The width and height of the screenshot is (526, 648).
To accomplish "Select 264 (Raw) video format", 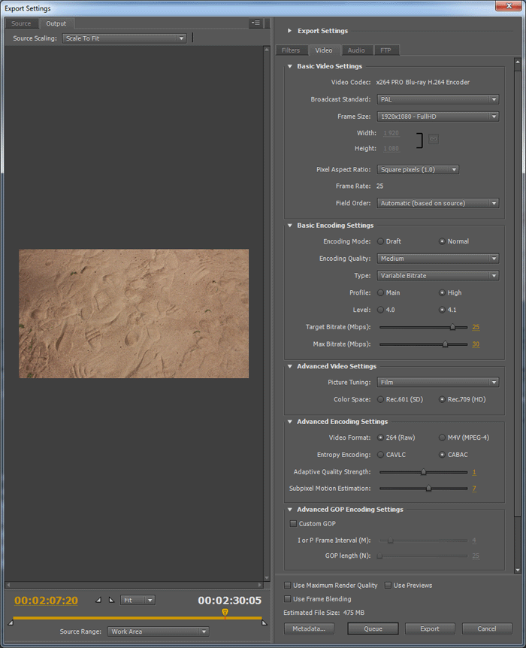I will 380,438.
